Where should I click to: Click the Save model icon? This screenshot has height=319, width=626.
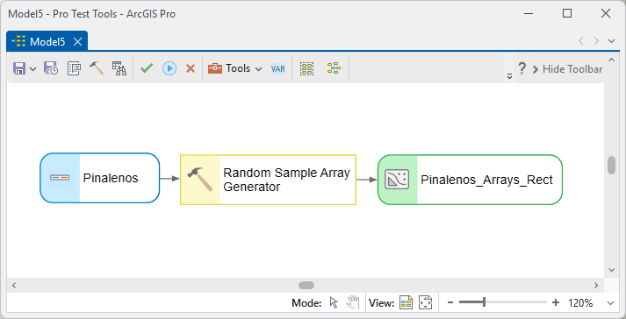(x=19, y=68)
